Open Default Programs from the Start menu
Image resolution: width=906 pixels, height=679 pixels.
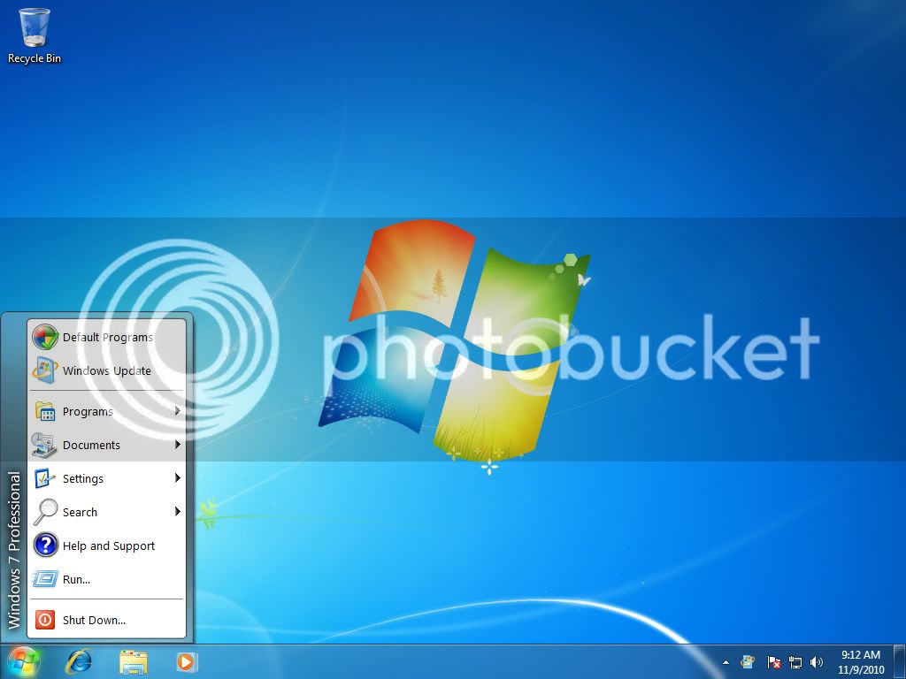tap(106, 337)
